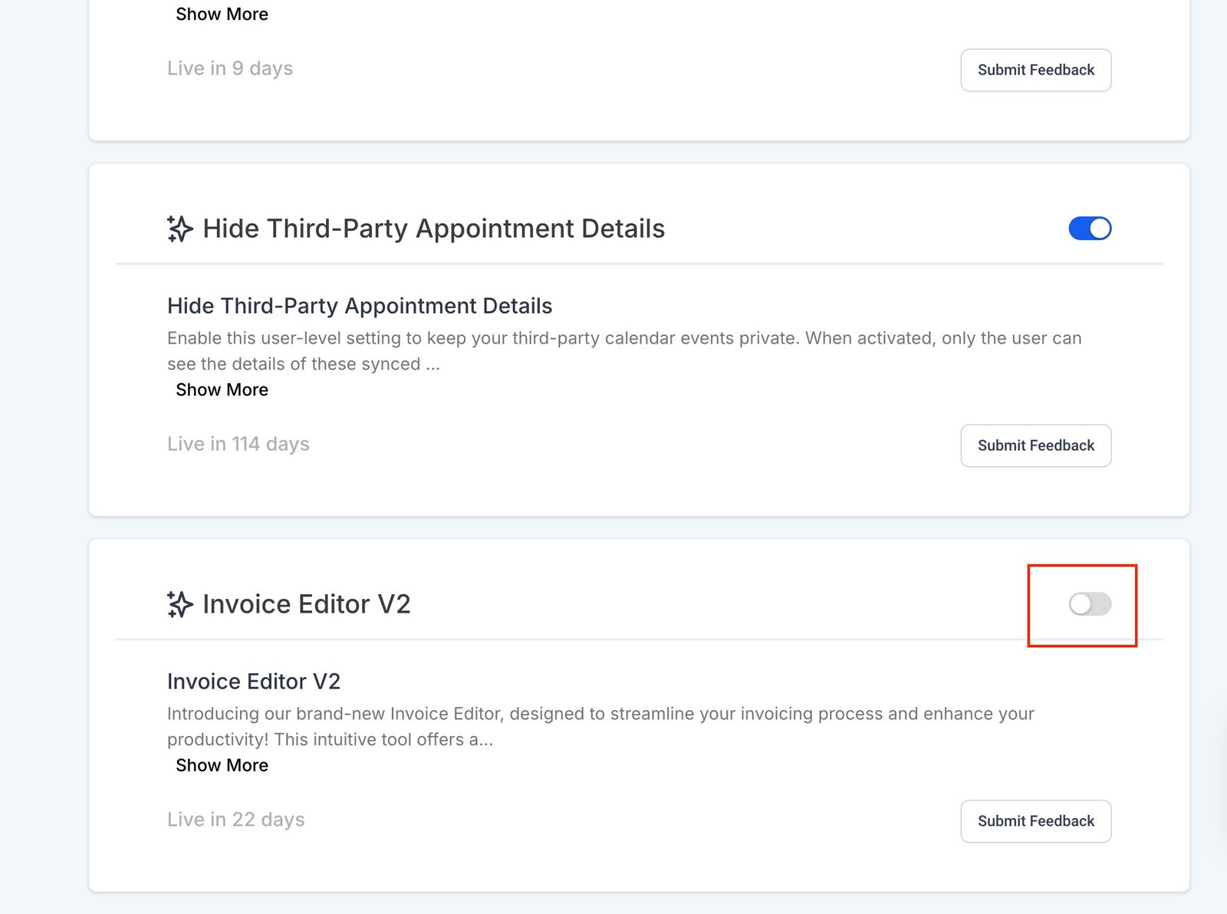
Task: Click the large Invoice Editor V2 header beside sparkle
Action: coord(306,604)
